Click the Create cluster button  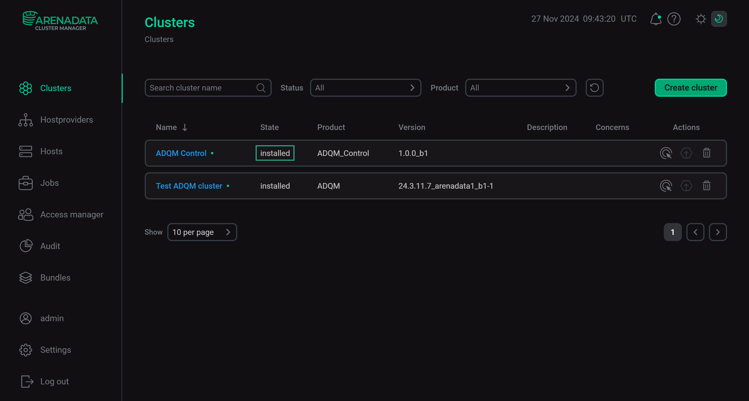point(691,87)
